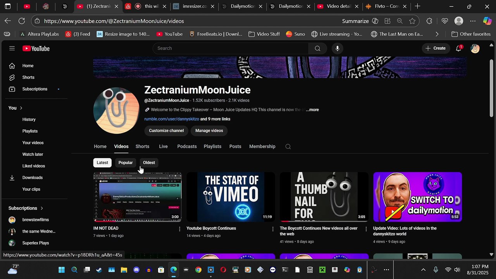Open options menu for IM NOT DEAD video
Screen dimensions: 496x279
click(179, 229)
